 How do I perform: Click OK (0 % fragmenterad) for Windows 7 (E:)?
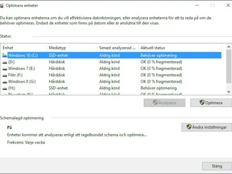(161, 68)
